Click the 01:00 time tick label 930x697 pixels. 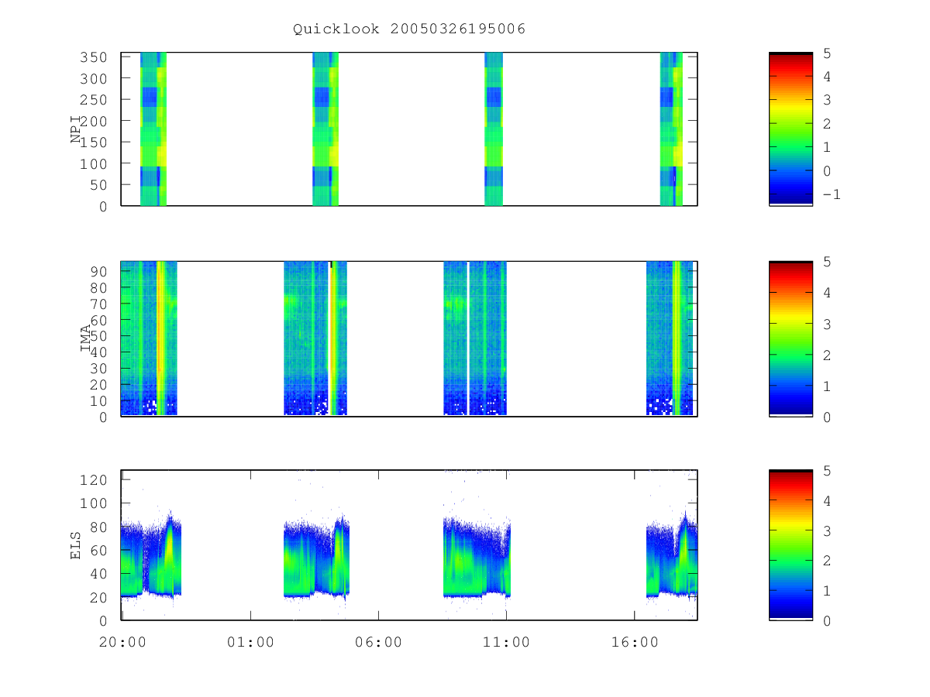tap(250, 642)
